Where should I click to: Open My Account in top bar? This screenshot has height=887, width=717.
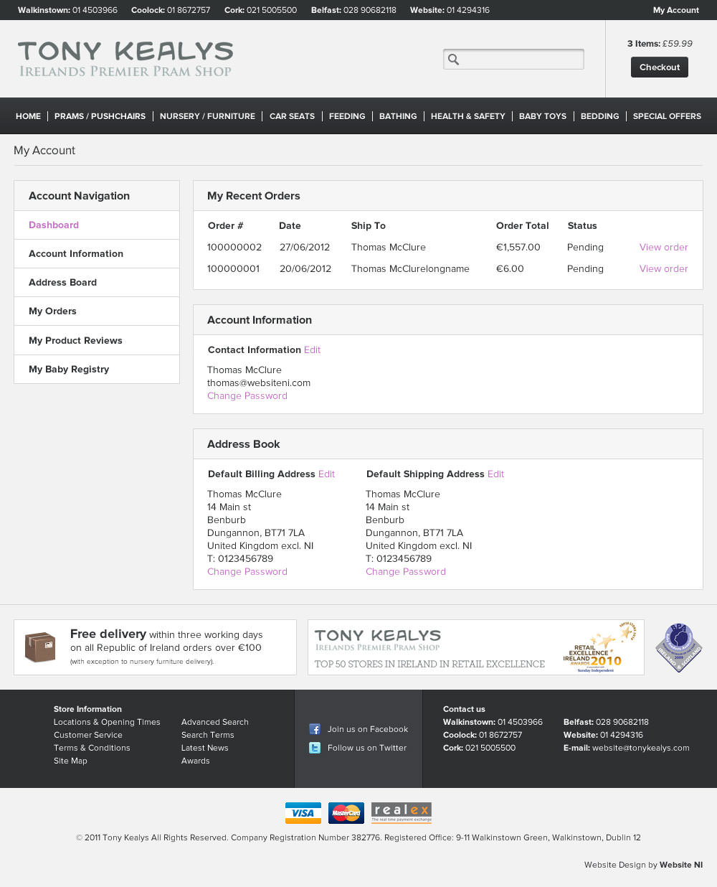(x=676, y=10)
